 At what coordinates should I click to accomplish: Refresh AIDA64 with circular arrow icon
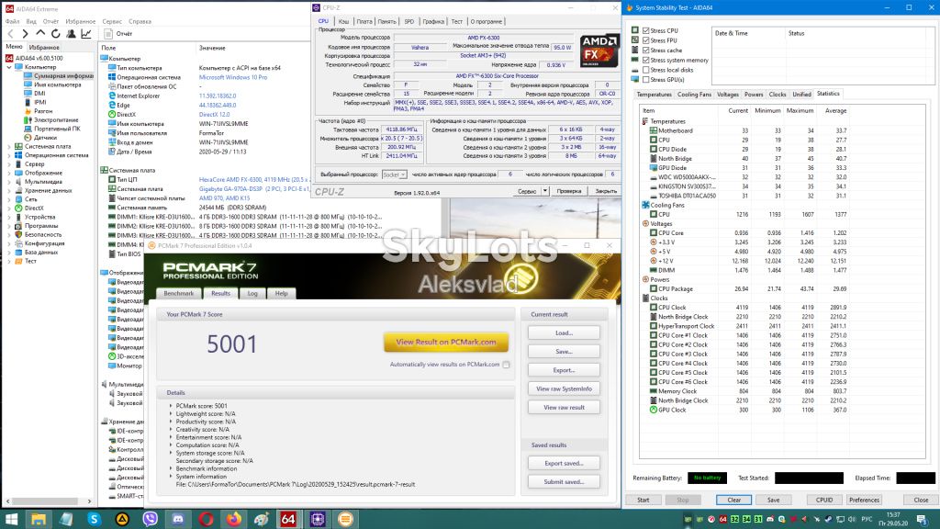tap(56, 34)
